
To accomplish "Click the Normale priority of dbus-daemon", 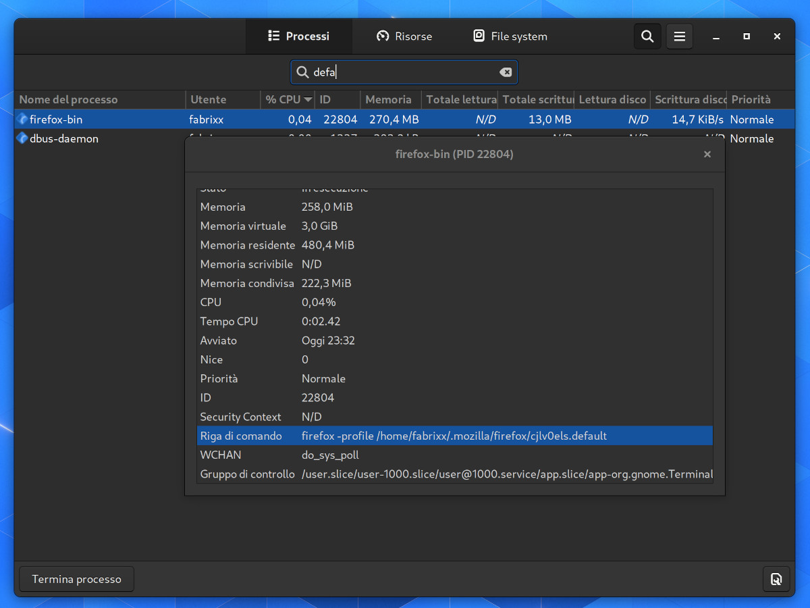I will tap(752, 138).
